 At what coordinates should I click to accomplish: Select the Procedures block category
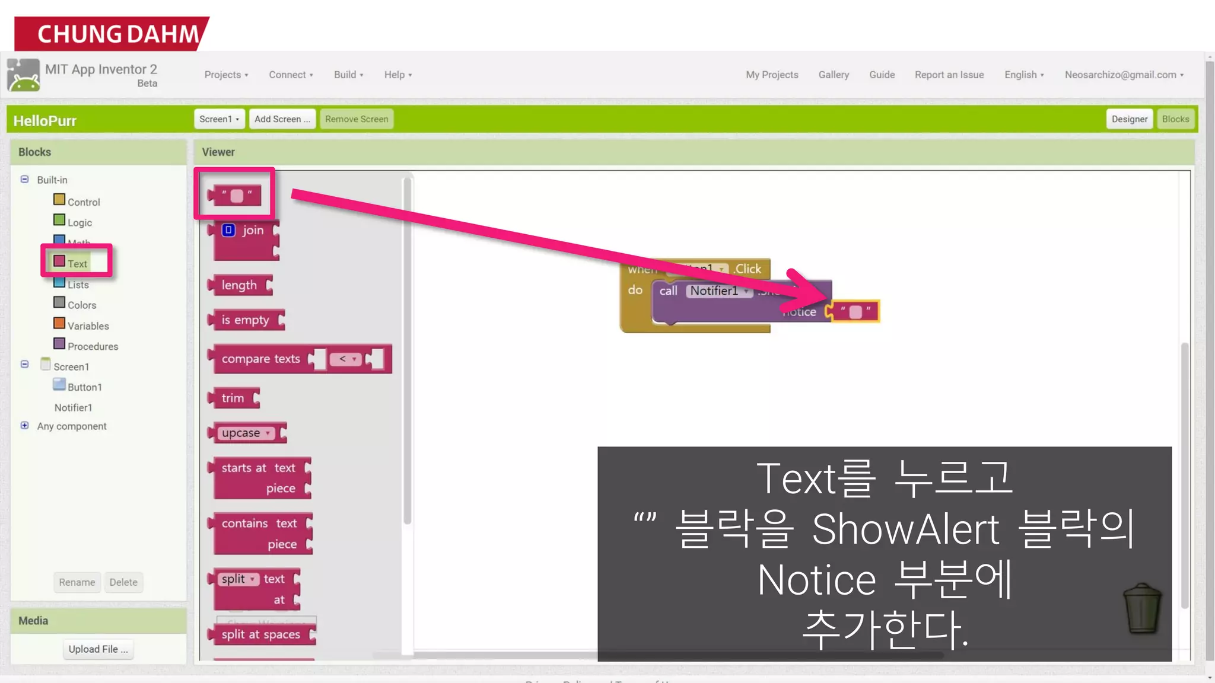click(x=85, y=346)
